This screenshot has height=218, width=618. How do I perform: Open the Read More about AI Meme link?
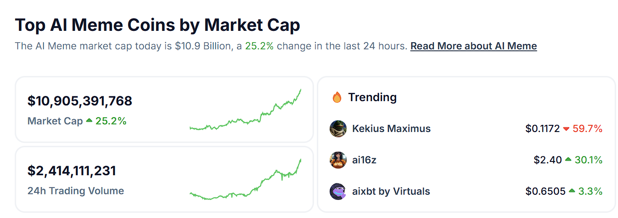(473, 46)
